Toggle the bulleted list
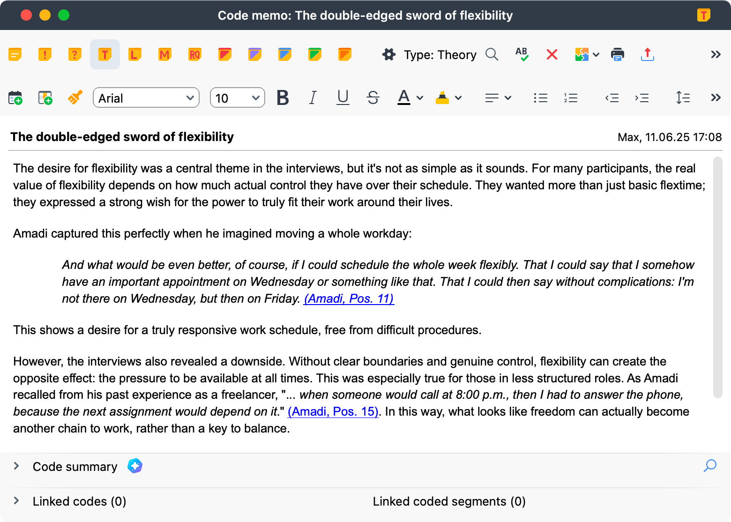731x522 pixels. tap(541, 98)
